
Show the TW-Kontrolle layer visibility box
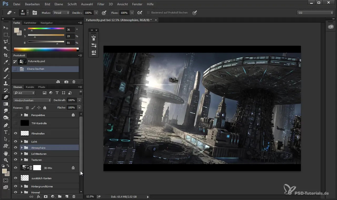[x=15, y=123]
